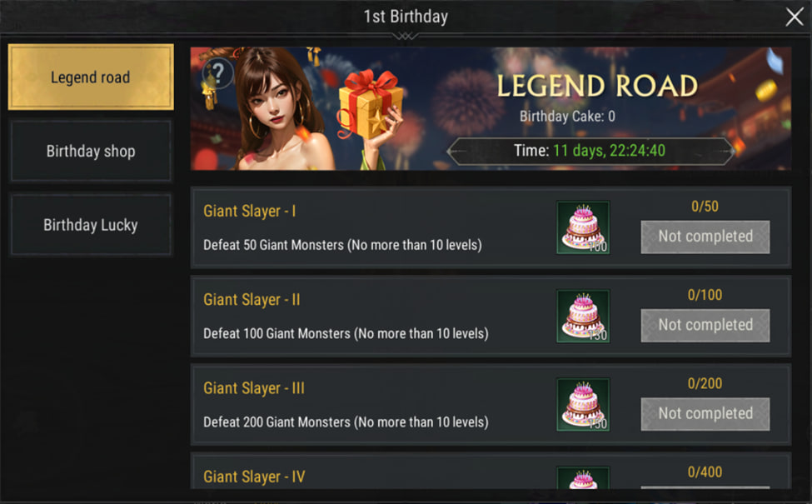Click the decorative chevron under the title
The image size is (812, 504).
(x=406, y=36)
